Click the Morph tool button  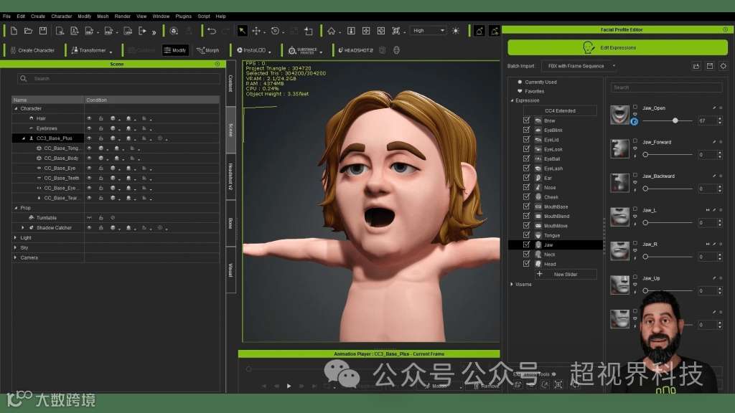207,50
